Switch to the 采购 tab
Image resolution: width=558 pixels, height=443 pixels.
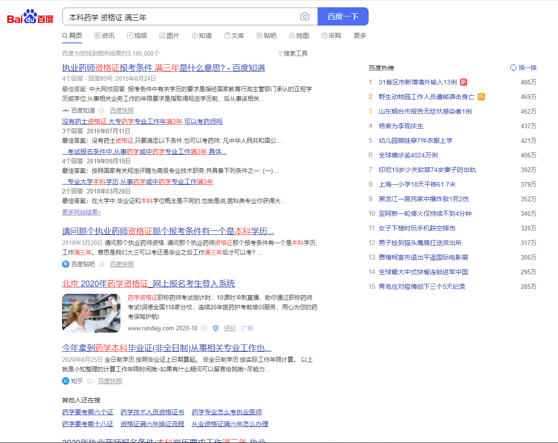[x=331, y=36]
